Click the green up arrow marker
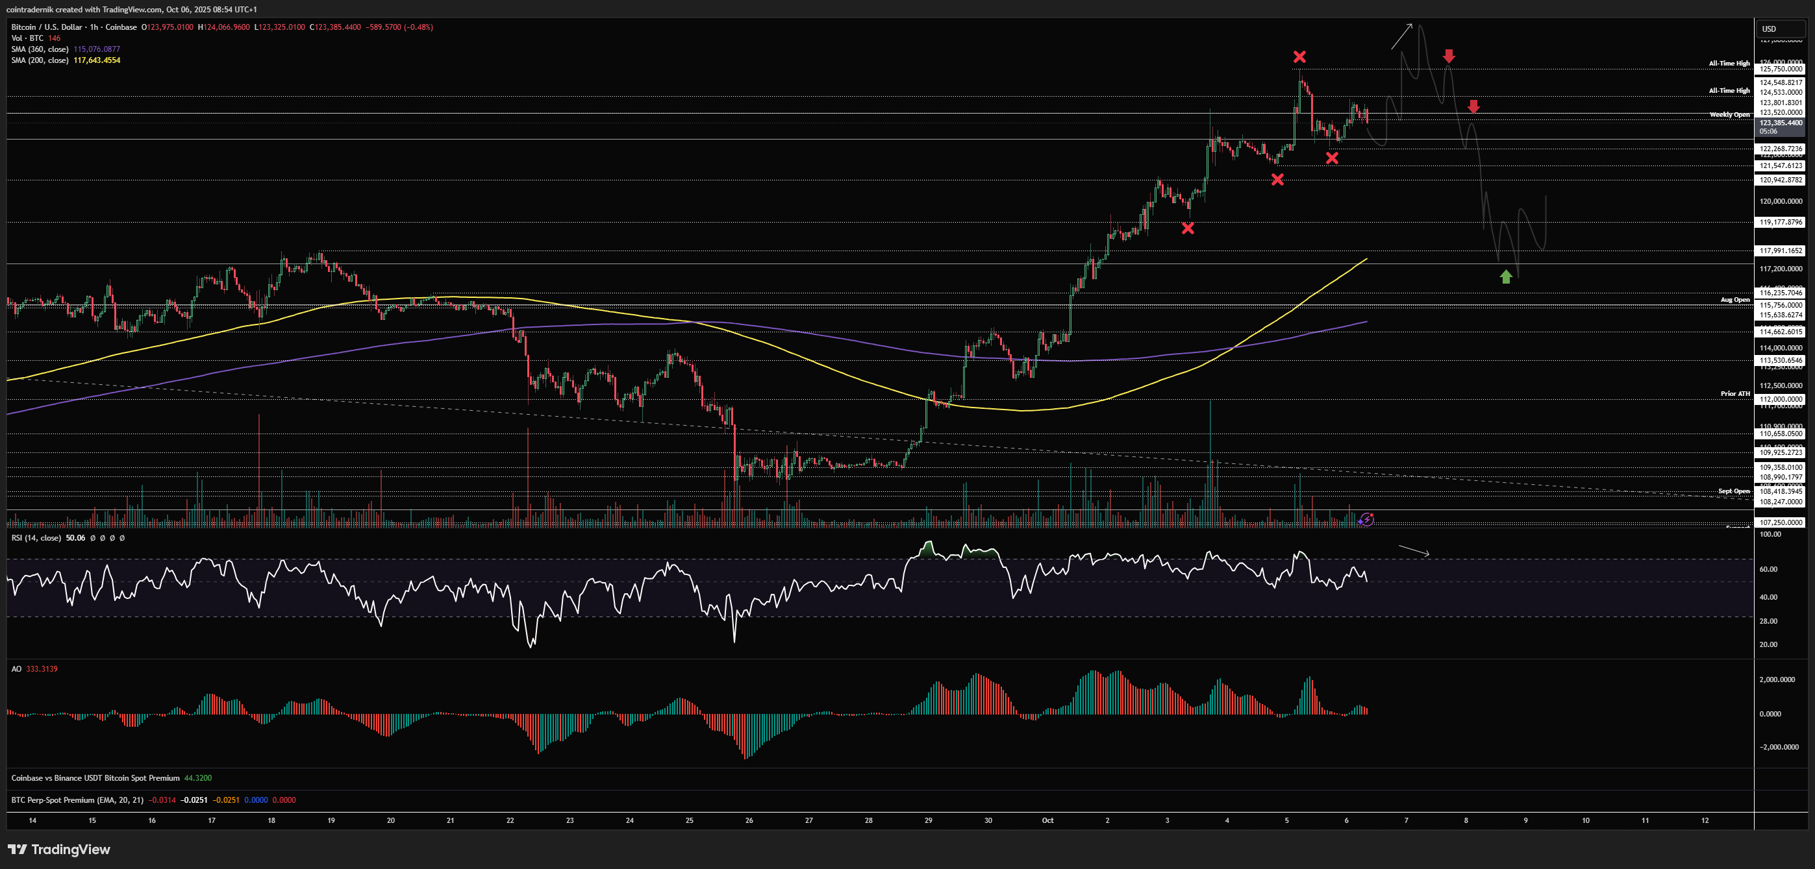 click(x=1506, y=276)
